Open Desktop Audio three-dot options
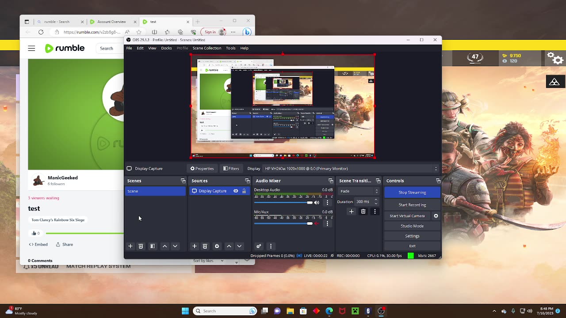 click(327, 202)
